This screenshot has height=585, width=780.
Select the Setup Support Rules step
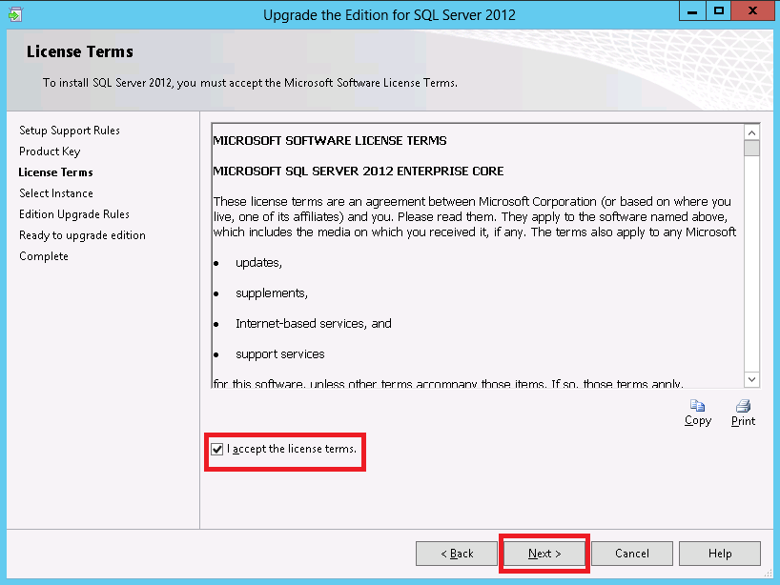[70, 131]
